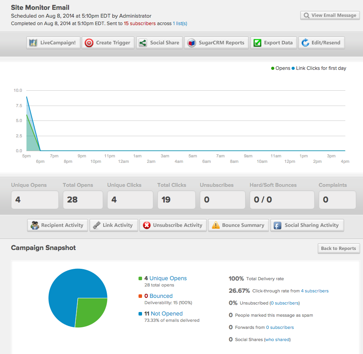Open the Unique Opens link in snapshot
Viewport: 363px width, 354px height.
tap(168, 278)
